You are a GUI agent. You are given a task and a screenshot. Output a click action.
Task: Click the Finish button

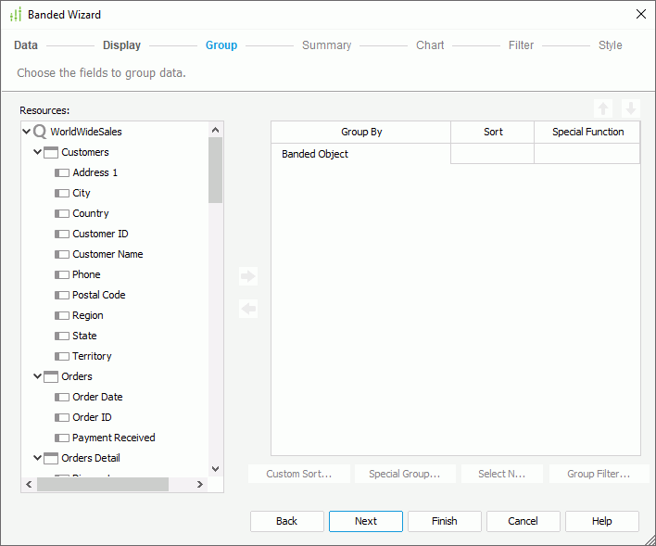tap(444, 521)
